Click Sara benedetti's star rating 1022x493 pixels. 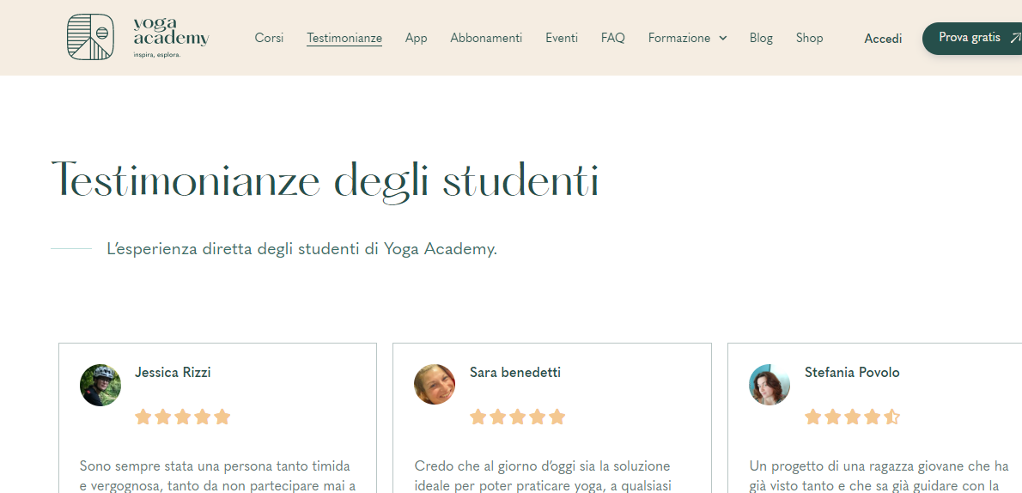coord(518,417)
